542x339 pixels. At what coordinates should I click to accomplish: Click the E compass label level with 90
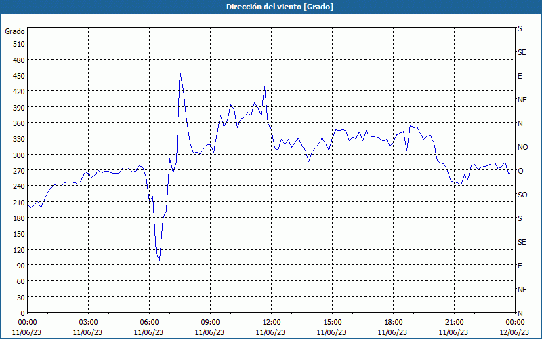520,266
